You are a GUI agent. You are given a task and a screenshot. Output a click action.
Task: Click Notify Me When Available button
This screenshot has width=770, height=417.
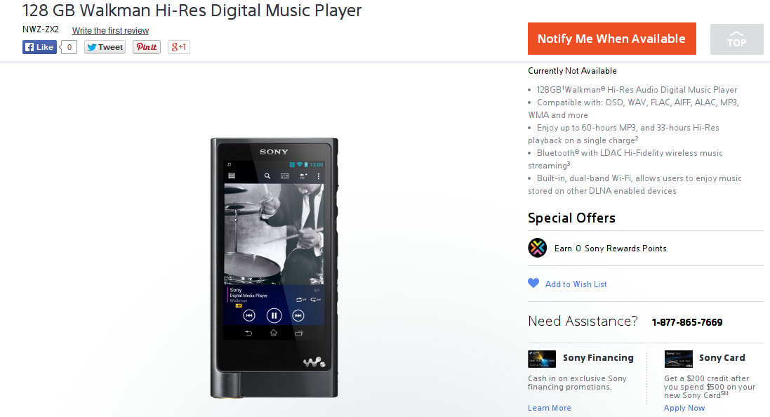click(612, 39)
